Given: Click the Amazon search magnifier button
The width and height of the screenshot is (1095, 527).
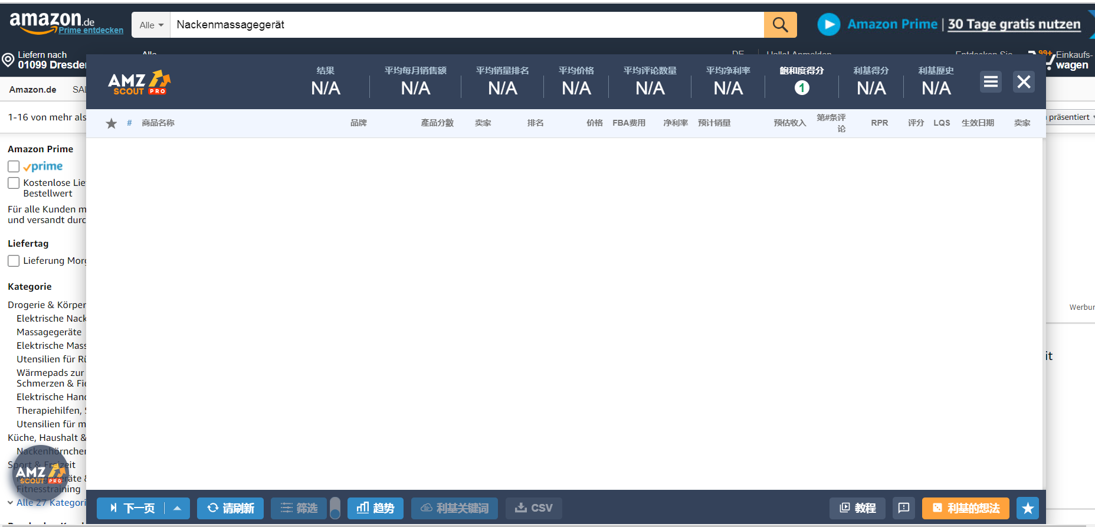Looking at the screenshot, I should (780, 25).
